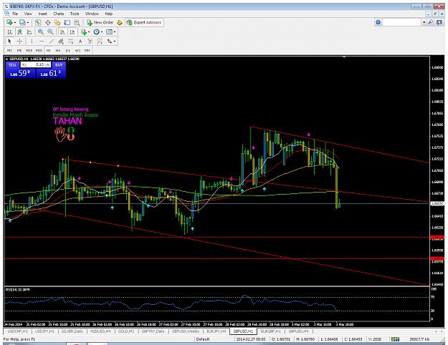Open the File menu
The height and width of the screenshot is (345, 448).
[x=15, y=14]
